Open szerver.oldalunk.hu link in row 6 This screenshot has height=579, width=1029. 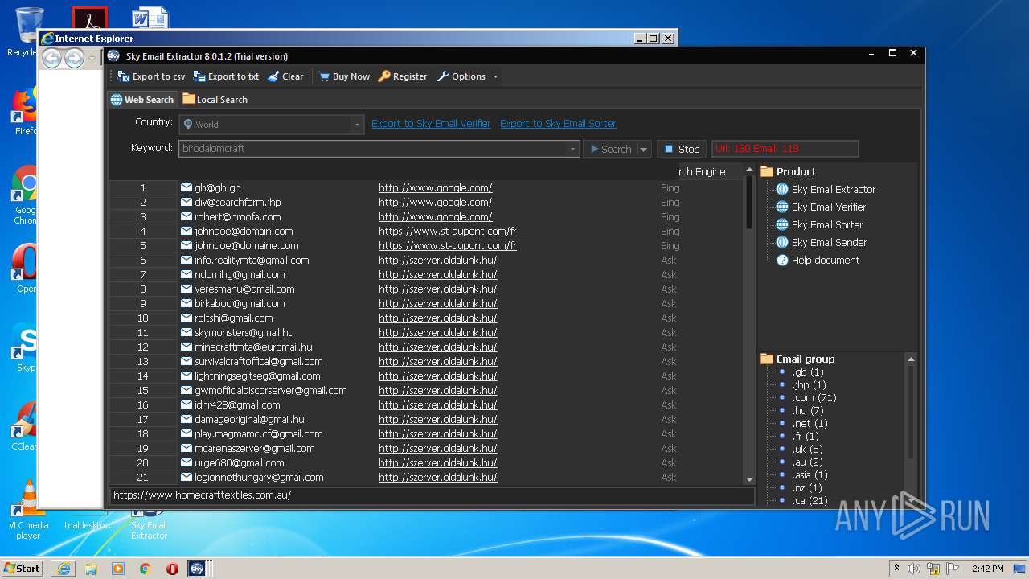point(438,261)
